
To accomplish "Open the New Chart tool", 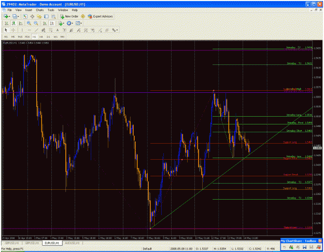I will (6, 16).
